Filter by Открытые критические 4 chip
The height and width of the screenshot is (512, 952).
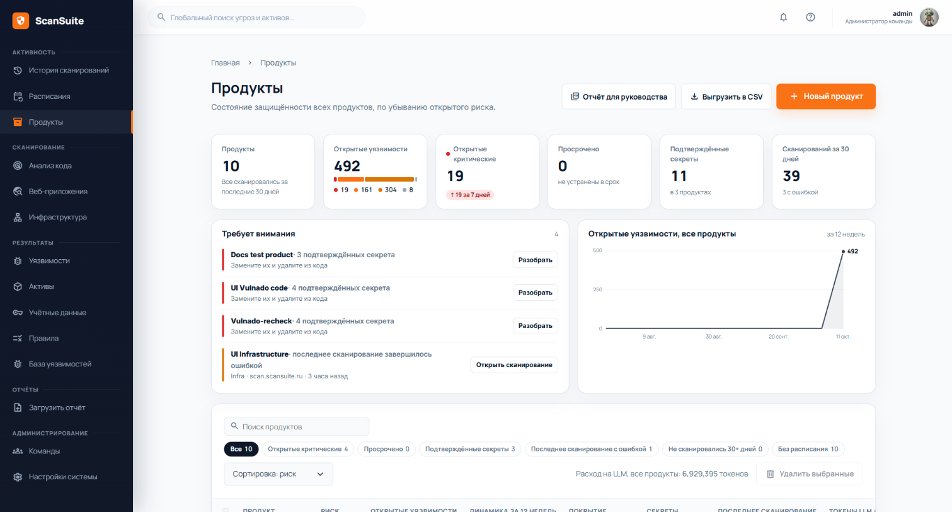(308, 449)
